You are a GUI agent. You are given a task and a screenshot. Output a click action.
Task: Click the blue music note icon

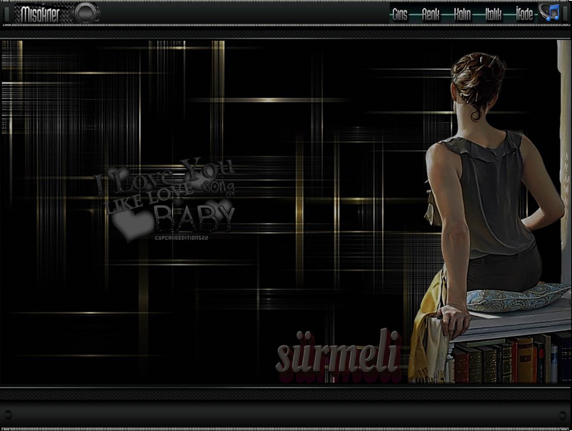(550, 13)
